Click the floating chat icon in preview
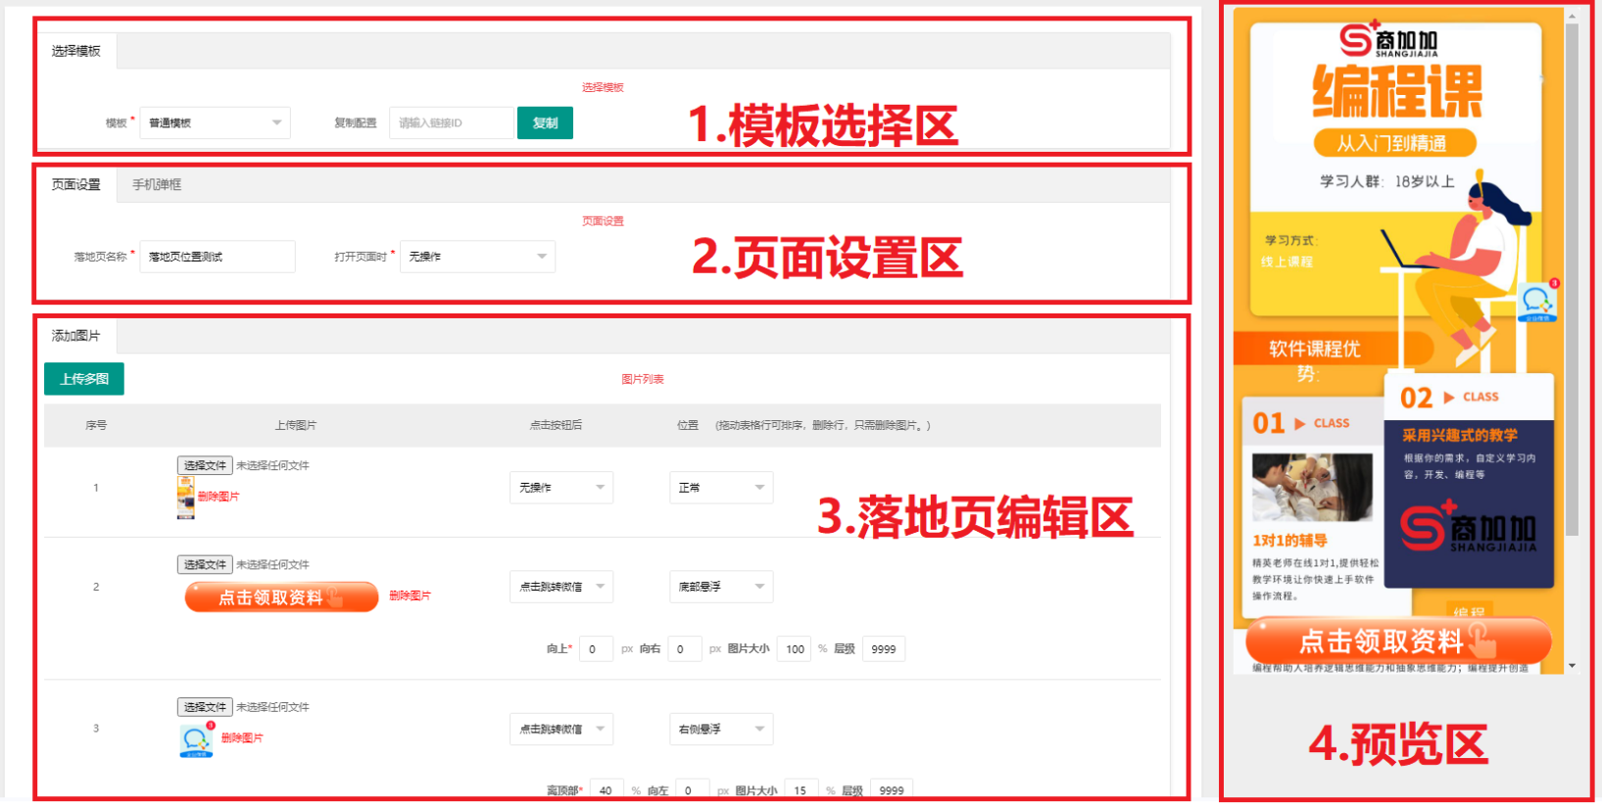Viewport: 1602px width, 808px height. (x=1537, y=301)
